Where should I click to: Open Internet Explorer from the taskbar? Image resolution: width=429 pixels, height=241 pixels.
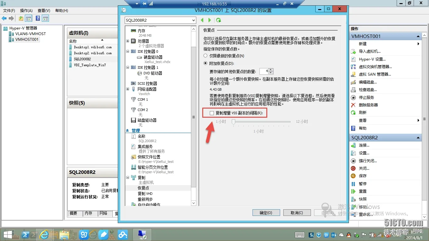point(45,234)
